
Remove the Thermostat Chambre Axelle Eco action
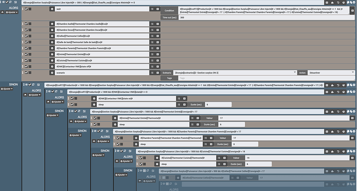click(52, 24)
